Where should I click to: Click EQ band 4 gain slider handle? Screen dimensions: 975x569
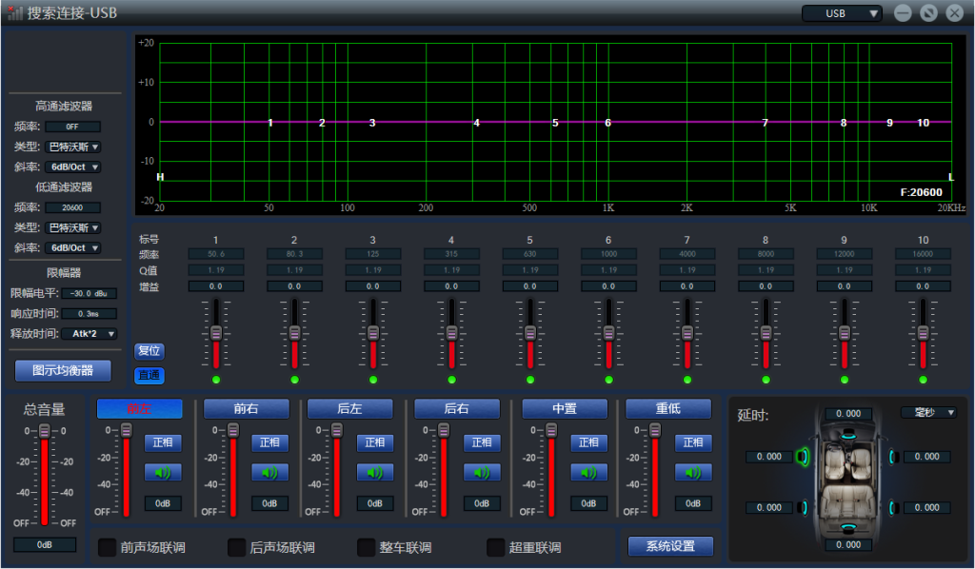point(451,333)
